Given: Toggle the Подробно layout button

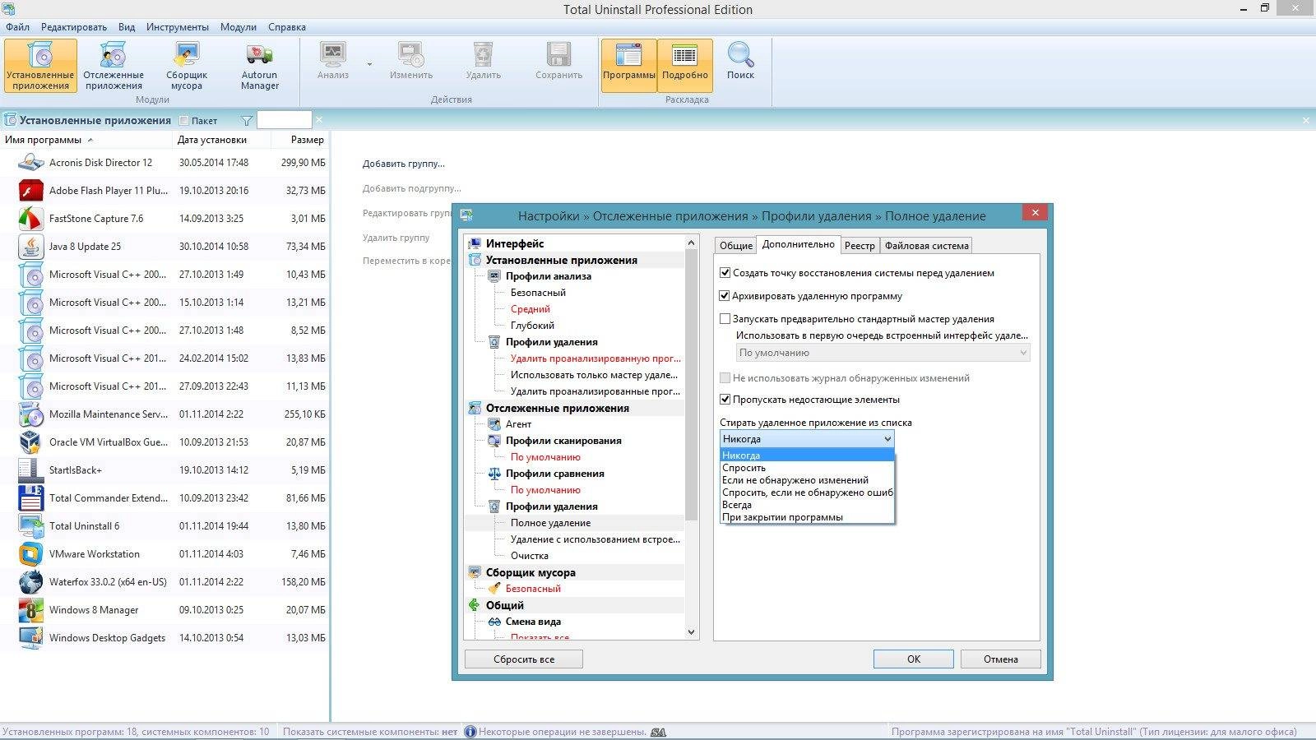Looking at the screenshot, I should (x=685, y=65).
